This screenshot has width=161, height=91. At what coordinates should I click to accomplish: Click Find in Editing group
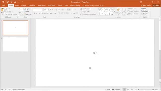[144, 9]
